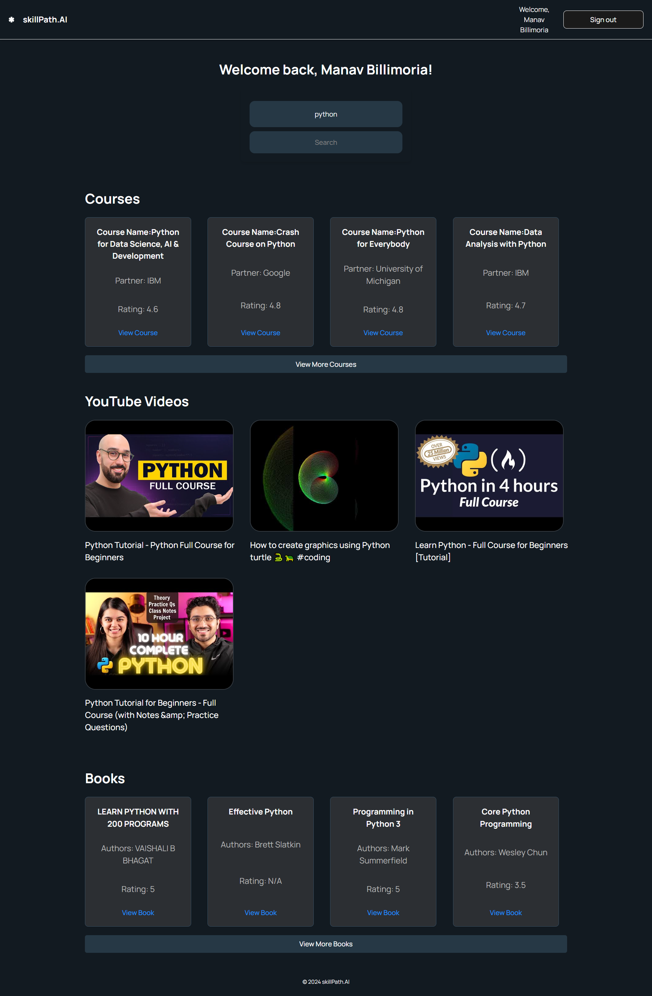Image resolution: width=652 pixels, height=996 pixels.
Task: Click the python search input field
Action: 326,114
